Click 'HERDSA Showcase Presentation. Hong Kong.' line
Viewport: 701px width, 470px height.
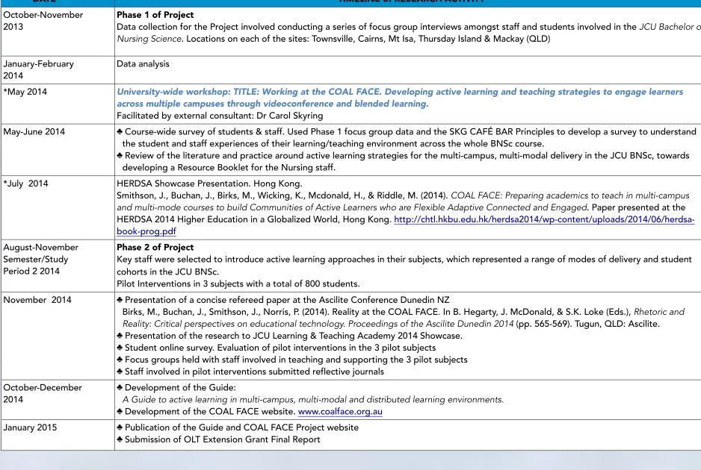pyautogui.click(x=209, y=184)
